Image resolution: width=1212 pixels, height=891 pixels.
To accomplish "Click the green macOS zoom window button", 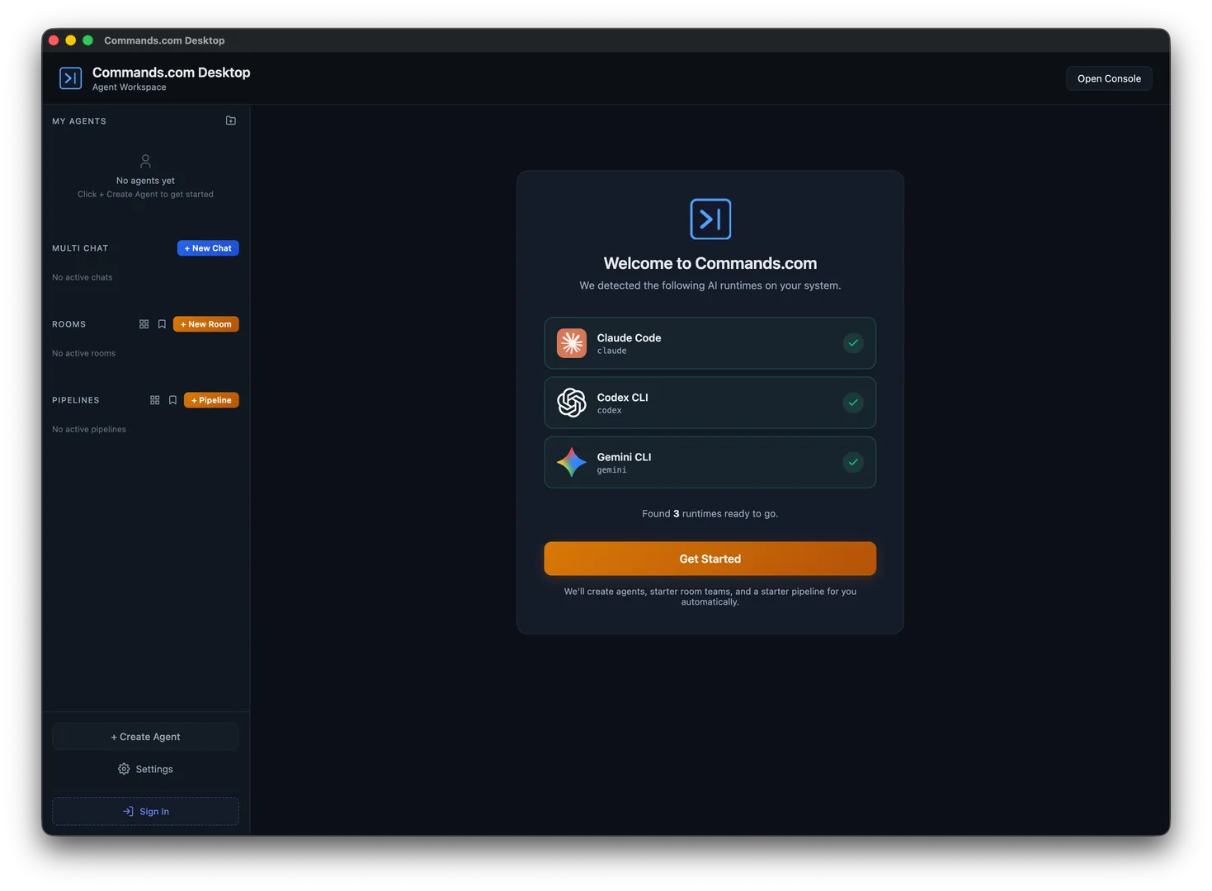I will (87, 40).
